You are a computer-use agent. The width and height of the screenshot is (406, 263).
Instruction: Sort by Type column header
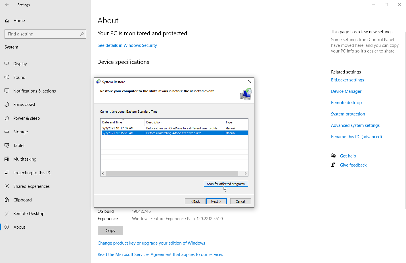point(236,122)
